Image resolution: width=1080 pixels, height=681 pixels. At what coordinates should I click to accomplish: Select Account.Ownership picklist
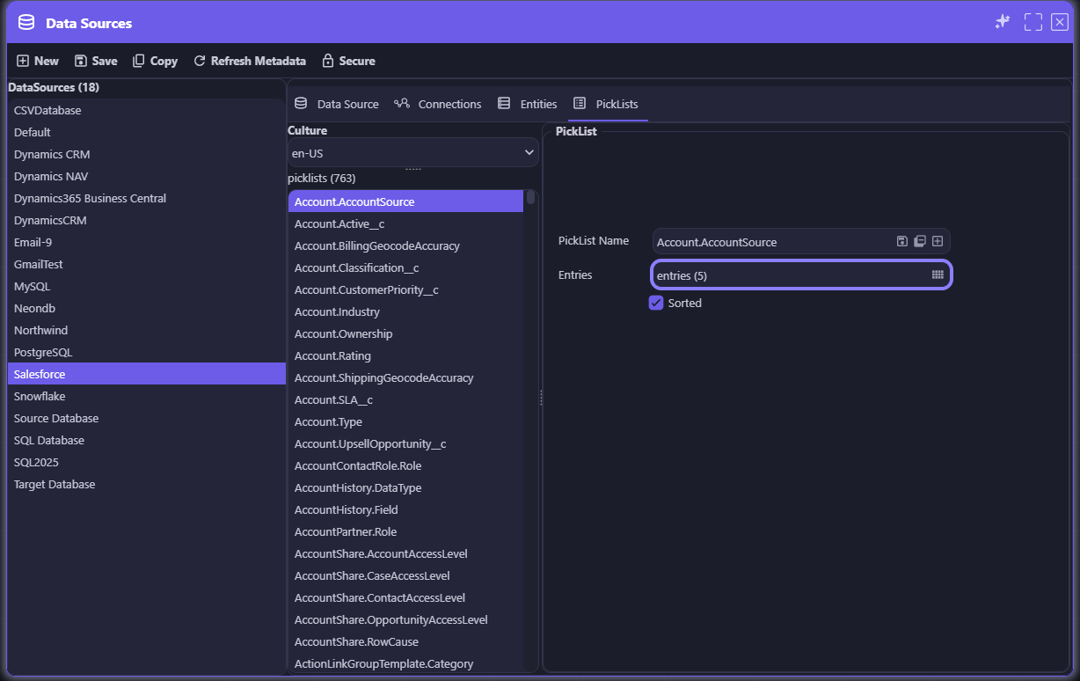(405, 333)
